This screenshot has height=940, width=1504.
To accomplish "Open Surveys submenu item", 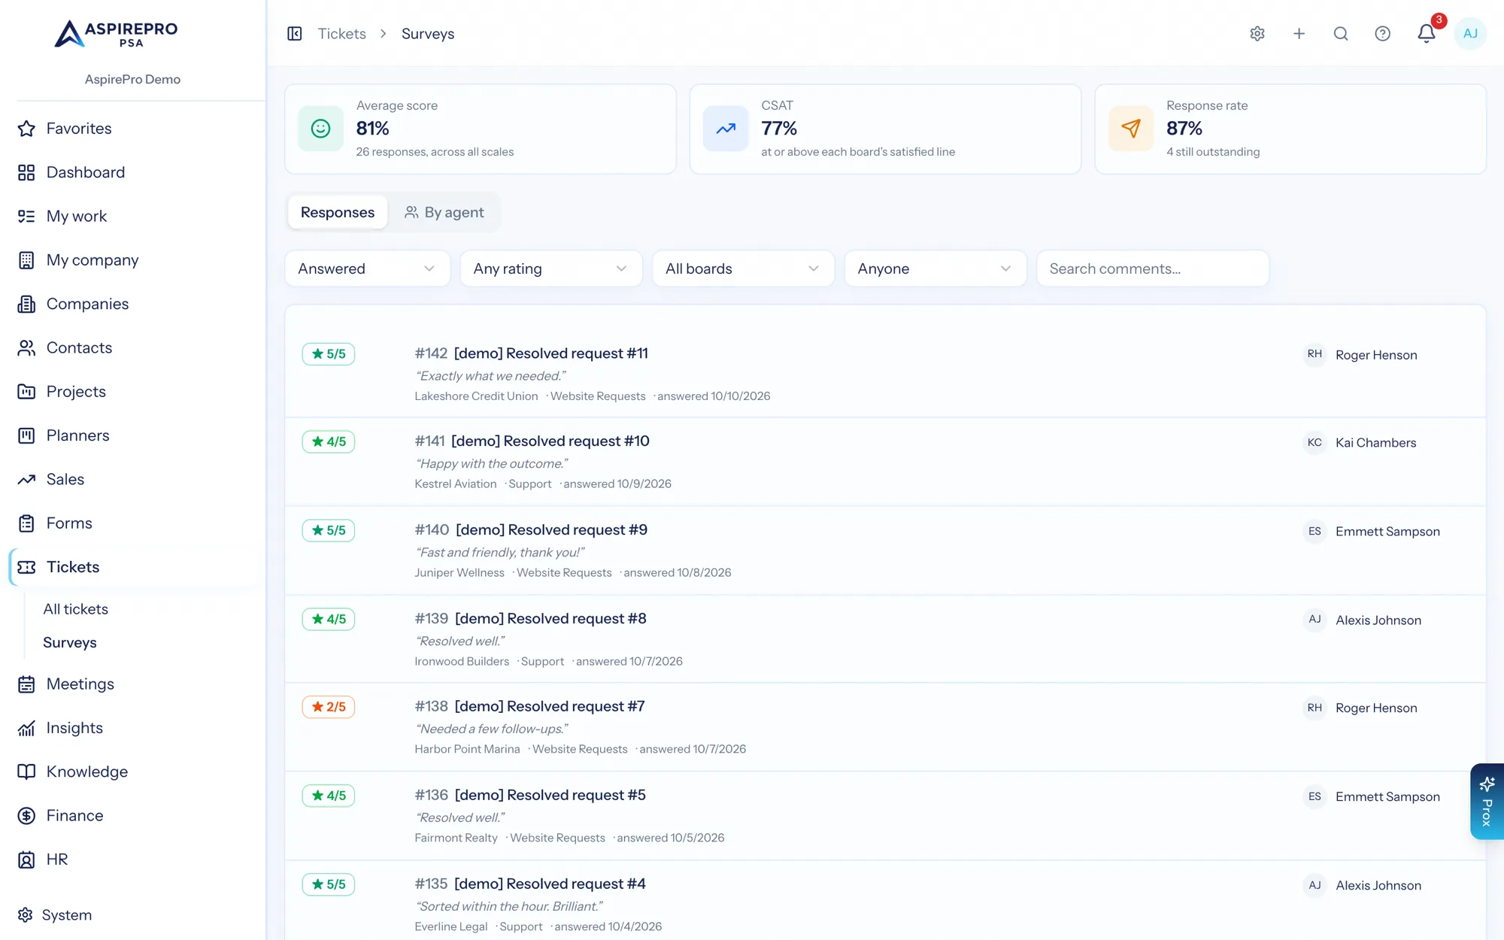I will pyautogui.click(x=70, y=643).
